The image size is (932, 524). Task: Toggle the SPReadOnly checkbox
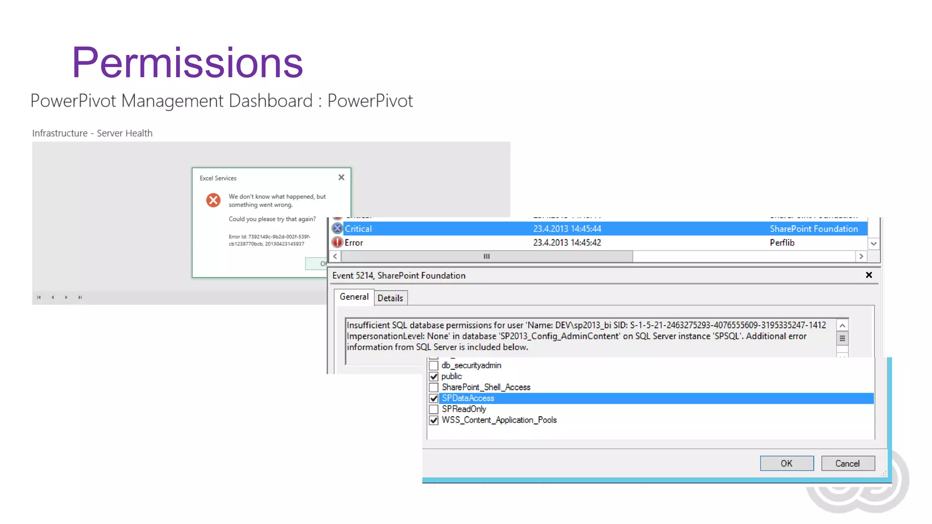point(434,409)
